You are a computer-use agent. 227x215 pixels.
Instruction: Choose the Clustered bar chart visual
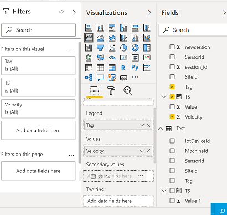click(x=112, y=28)
